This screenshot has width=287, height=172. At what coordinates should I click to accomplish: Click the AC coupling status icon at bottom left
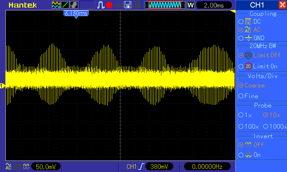[8, 167]
